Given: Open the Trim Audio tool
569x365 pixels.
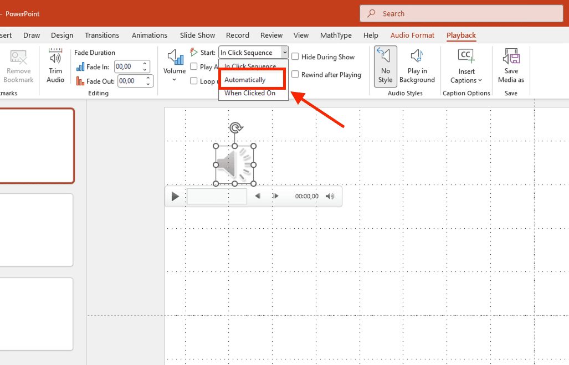Looking at the screenshot, I should (x=55, y=66).
